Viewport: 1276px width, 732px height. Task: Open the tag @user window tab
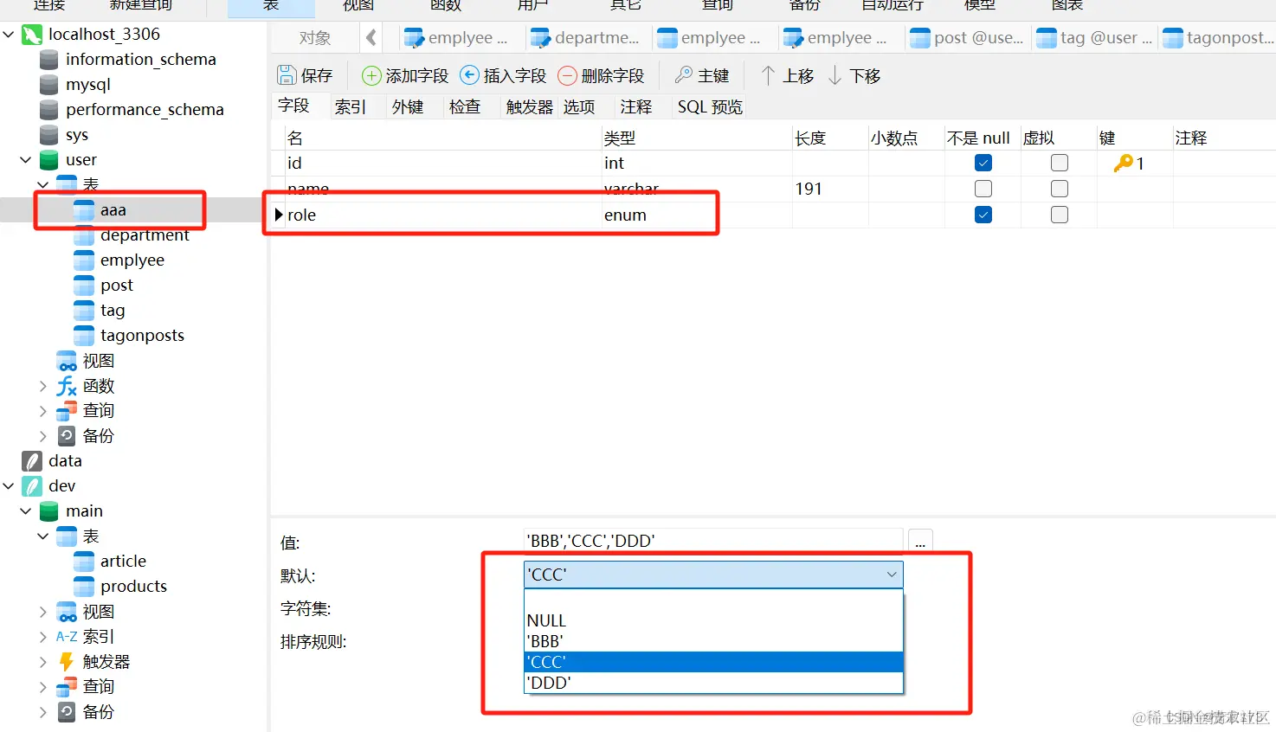pos(1096,38)
